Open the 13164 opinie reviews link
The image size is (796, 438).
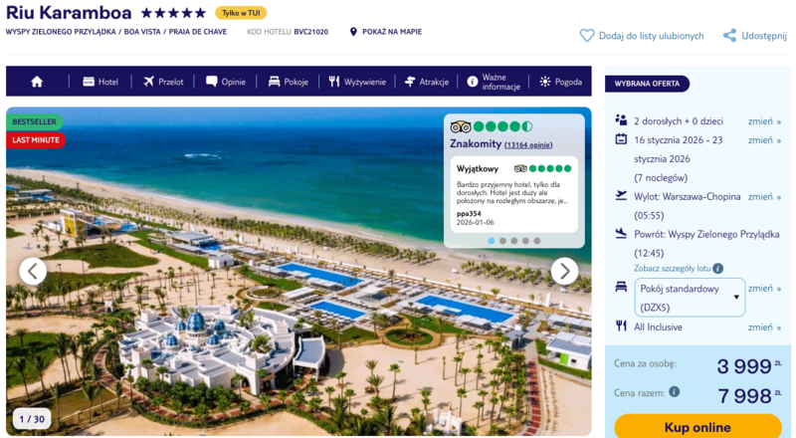pos(528,144)
